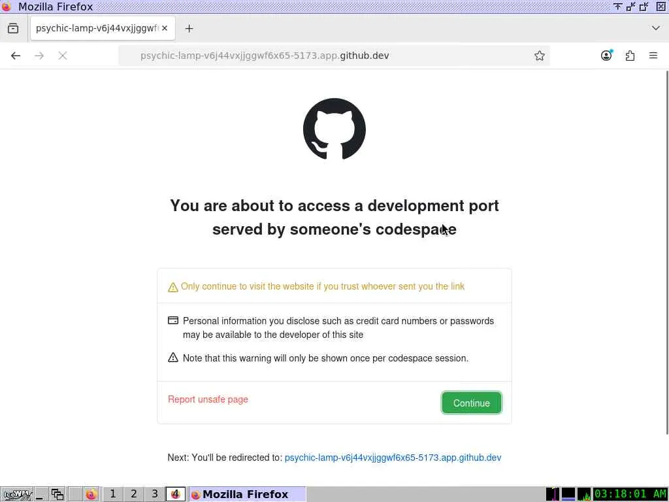
Task: Close the Firefox window from the title bar
Action: pos(661,7)
